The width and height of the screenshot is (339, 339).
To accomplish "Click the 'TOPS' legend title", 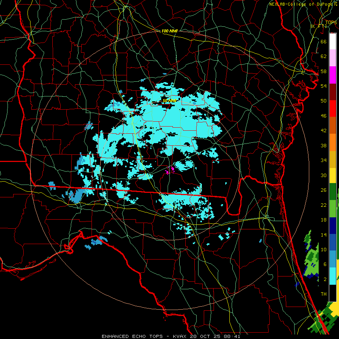I will point(331,22).
